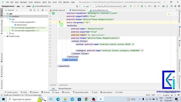Open IDE settings gear in top toolbar

pos(175,6)
